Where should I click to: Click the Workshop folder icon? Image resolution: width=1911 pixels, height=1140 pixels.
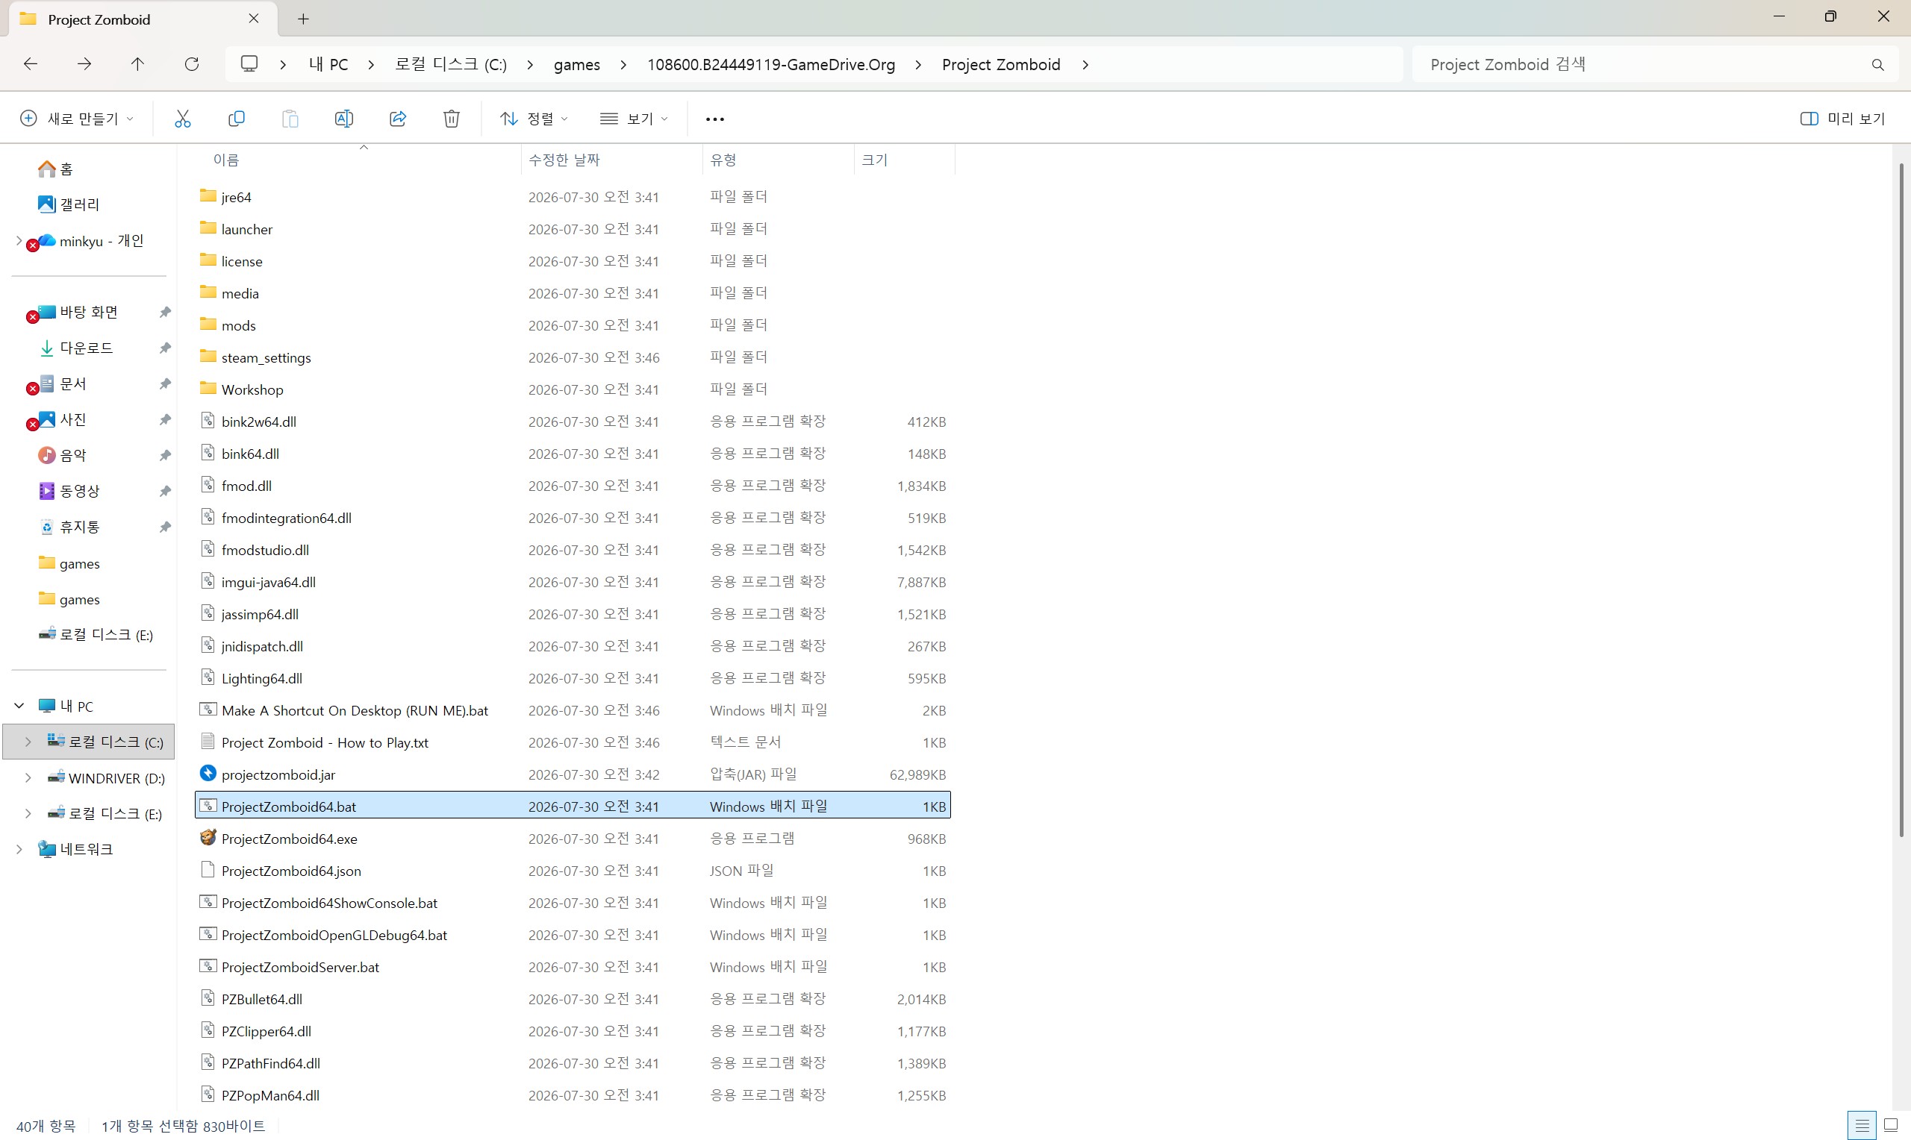(208, 388)
